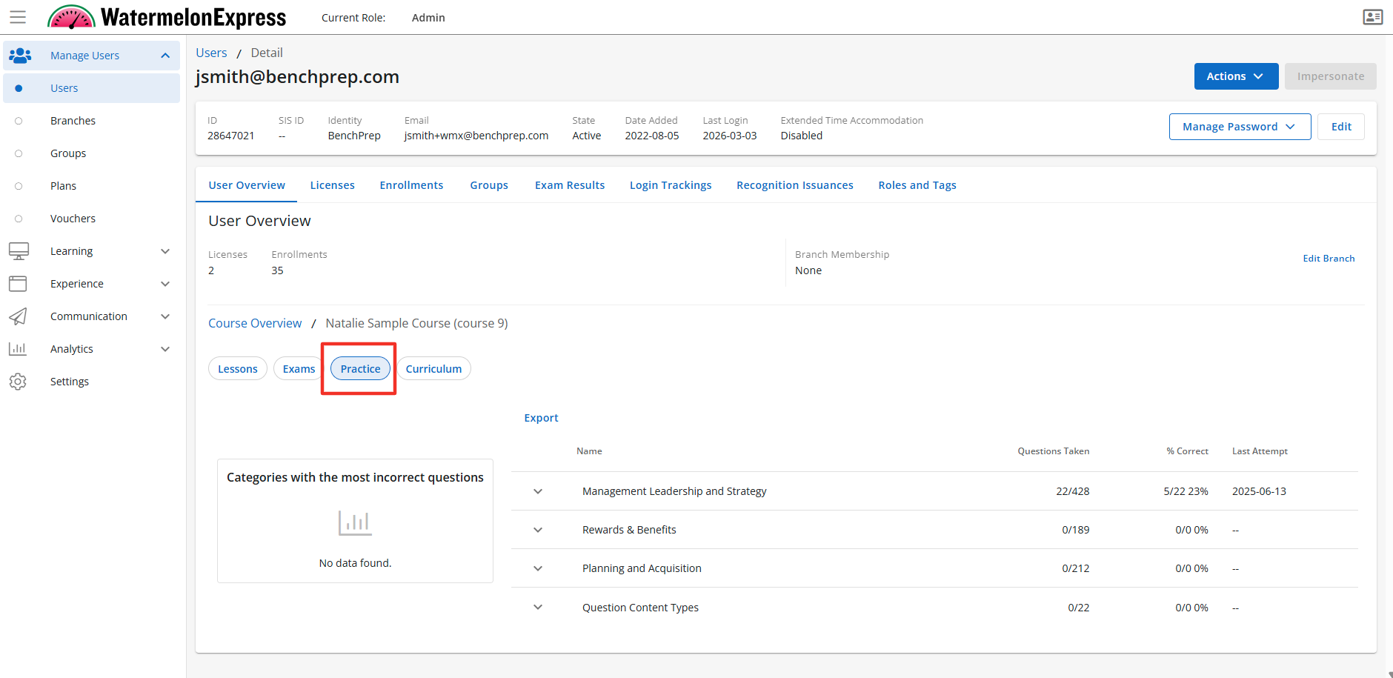This screenshot has width=1393, height=678.
Task: Click the WatermelonExpress logo
Action: pyautogui.click(x=167, y=17)
